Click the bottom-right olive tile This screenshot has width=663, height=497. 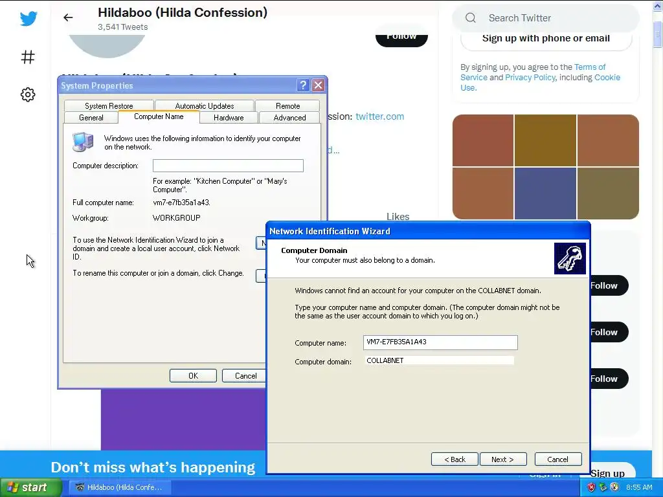[608, 193]
